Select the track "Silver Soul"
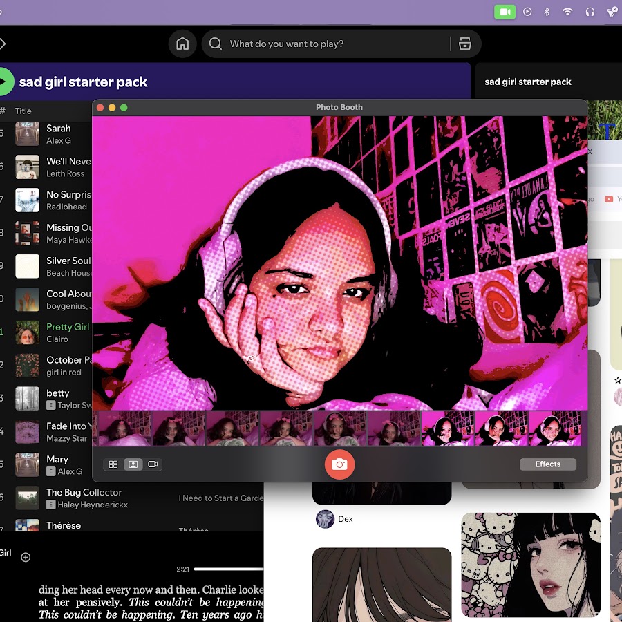 (x=68, y=261)
